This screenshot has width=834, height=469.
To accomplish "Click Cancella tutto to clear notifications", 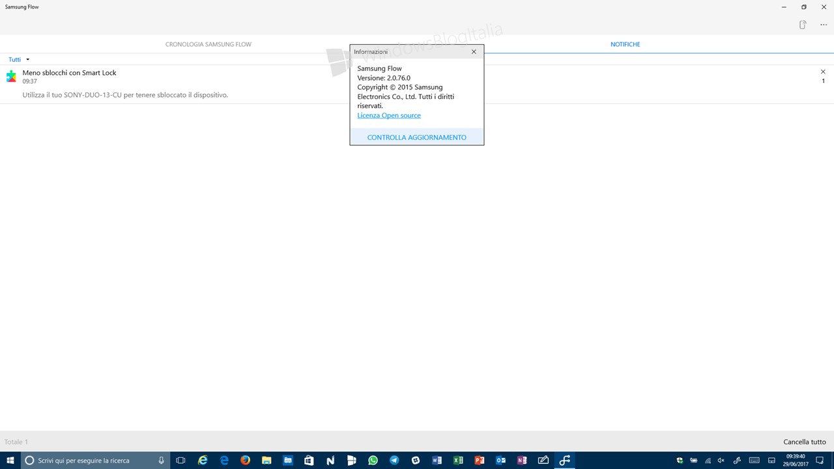I will point(805,442).
